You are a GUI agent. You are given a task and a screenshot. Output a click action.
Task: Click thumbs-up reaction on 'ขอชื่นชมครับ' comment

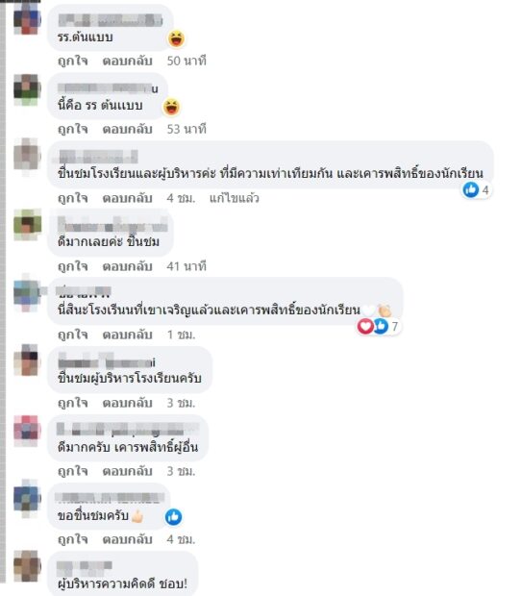174,517
